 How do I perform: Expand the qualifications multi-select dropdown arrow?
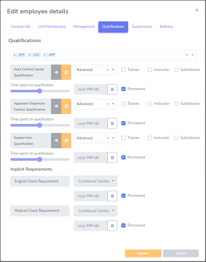click(x=193, y=55)
